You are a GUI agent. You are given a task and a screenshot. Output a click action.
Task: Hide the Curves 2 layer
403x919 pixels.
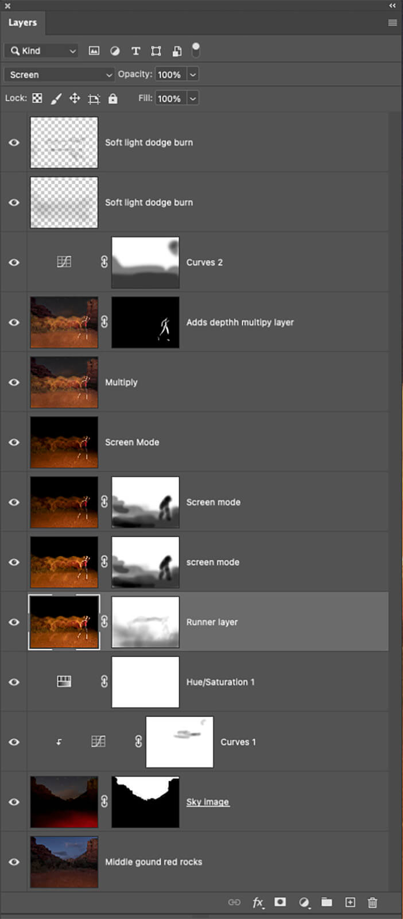click(x=14, y=262)
